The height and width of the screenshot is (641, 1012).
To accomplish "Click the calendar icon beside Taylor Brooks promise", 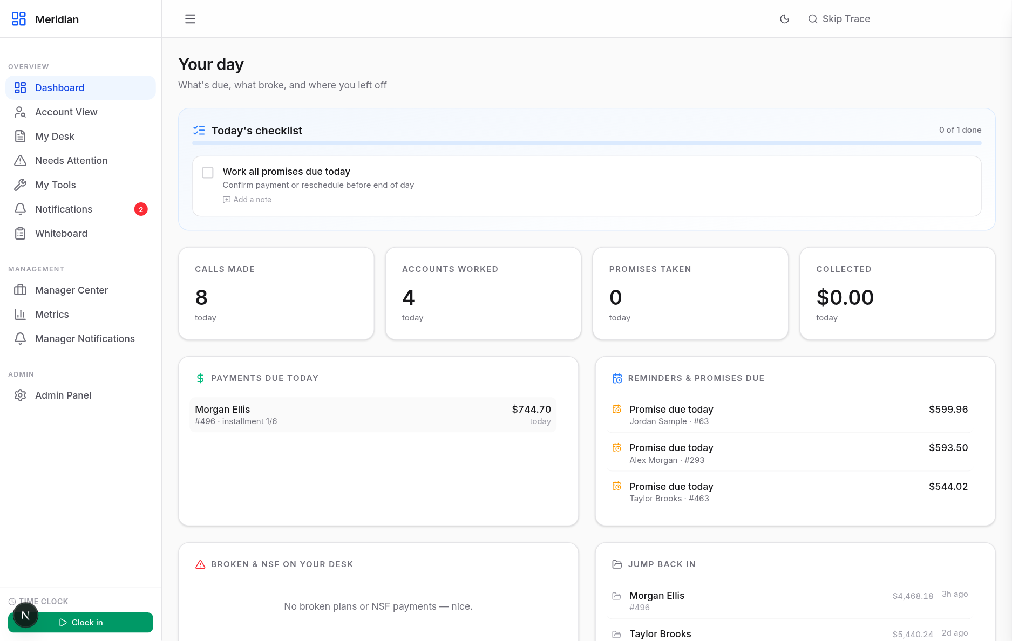I will 617,486.
